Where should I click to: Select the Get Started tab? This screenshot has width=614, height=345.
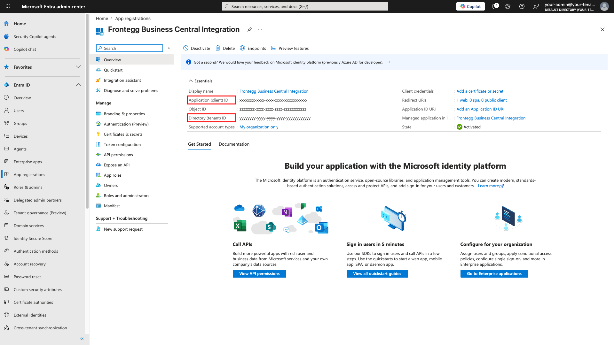[x=200, y=144]
